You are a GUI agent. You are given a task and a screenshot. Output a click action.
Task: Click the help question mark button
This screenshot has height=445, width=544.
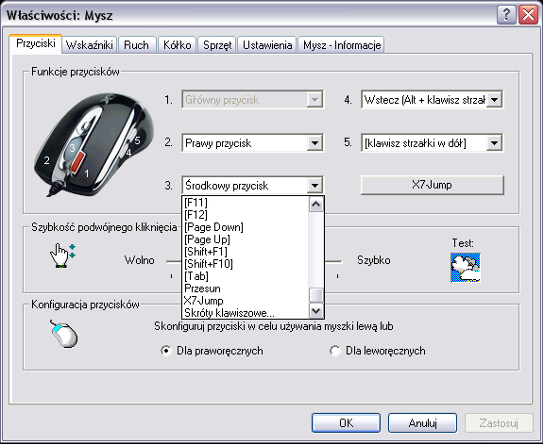tap(506, 15)
